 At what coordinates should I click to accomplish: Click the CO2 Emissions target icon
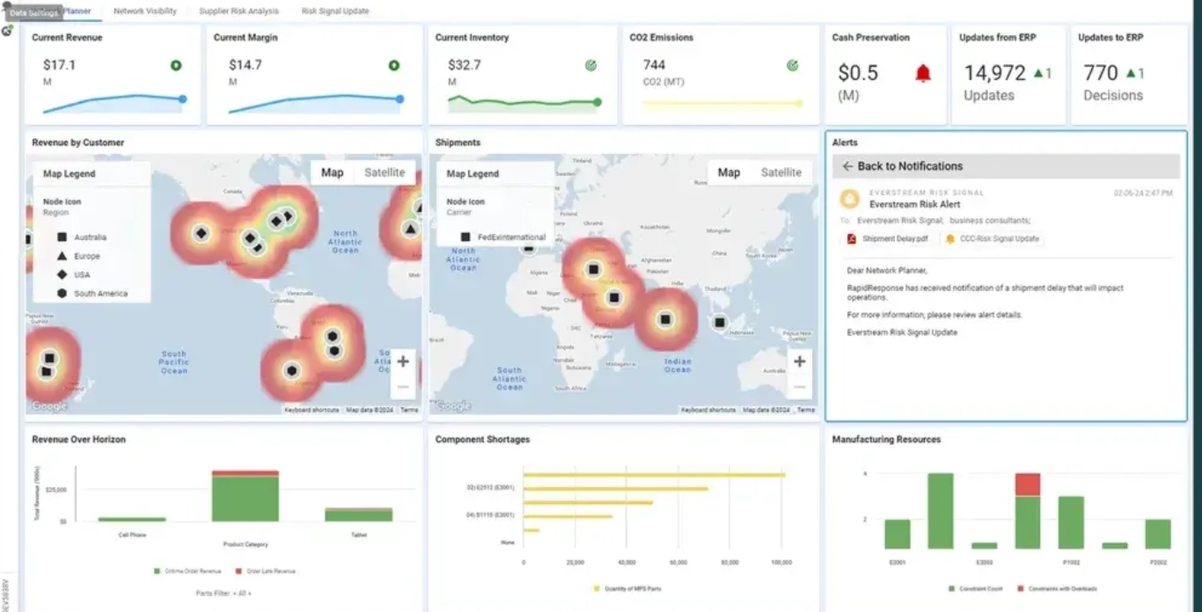point(792,65)
